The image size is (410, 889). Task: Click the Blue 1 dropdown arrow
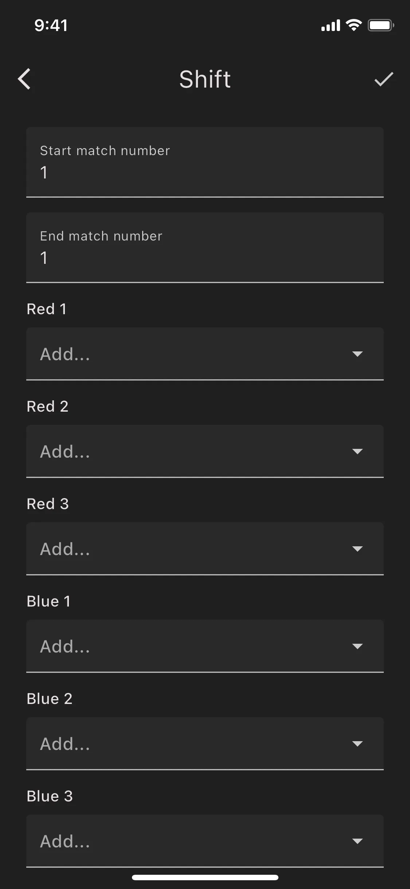point(357,646)
